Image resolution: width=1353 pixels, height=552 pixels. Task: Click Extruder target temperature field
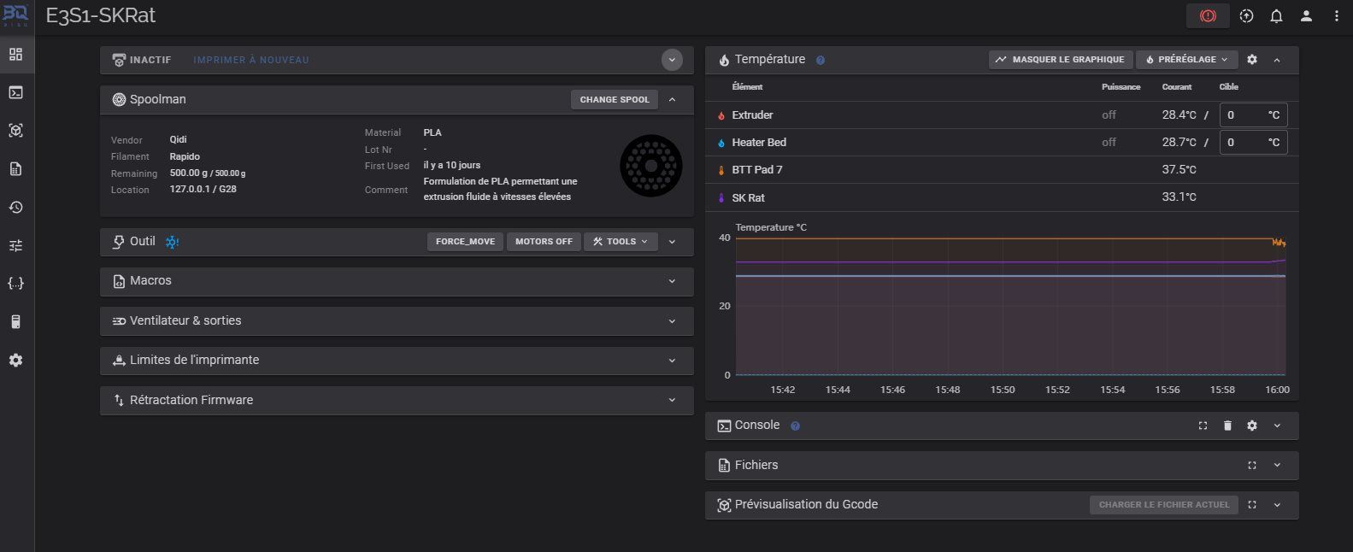click(1253, 115)
